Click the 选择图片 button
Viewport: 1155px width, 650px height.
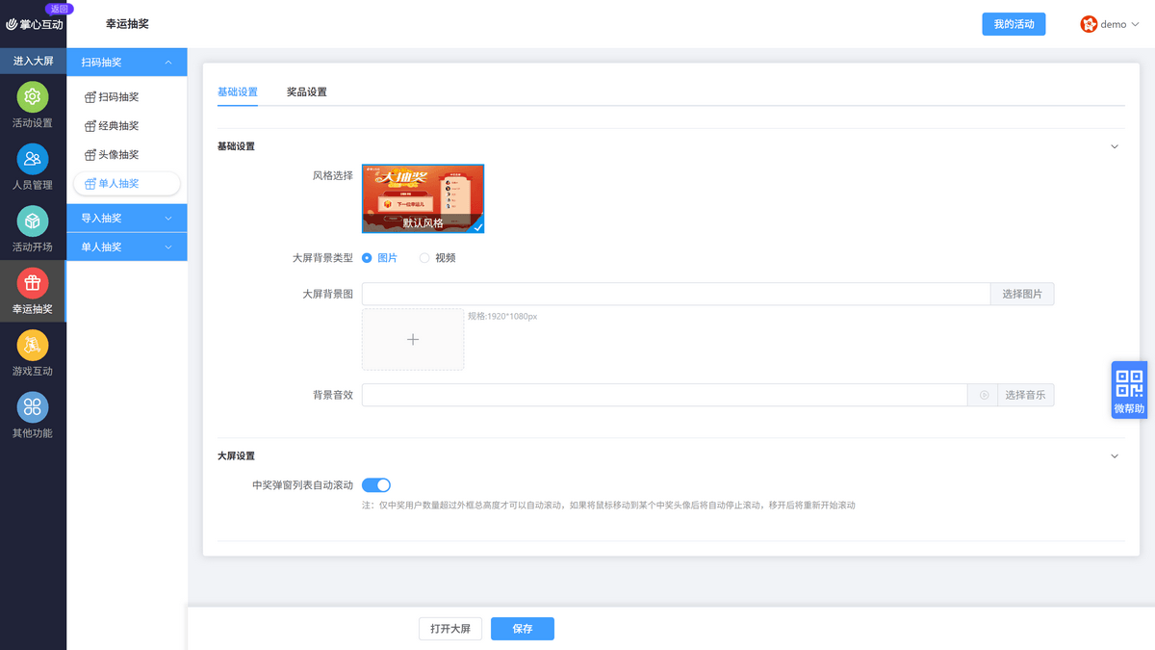pyautogui.click(x=1022, y=294)
